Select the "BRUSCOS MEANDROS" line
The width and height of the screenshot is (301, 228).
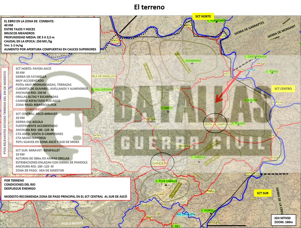[x=19, y=33]
